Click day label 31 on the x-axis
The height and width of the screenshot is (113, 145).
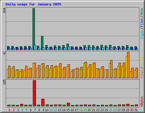click(136, 110)
